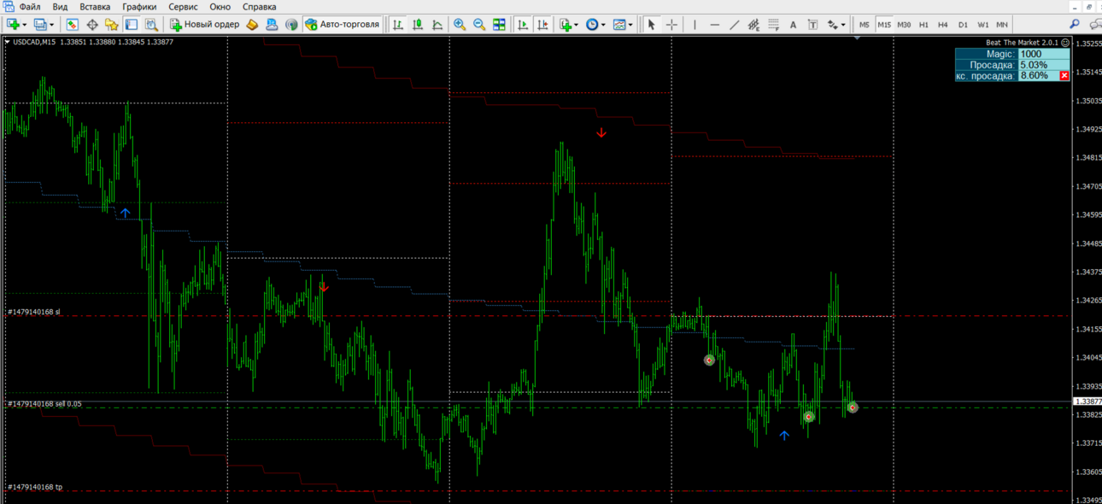Click the Magic value 1000 field

[x=1044, y=54]
